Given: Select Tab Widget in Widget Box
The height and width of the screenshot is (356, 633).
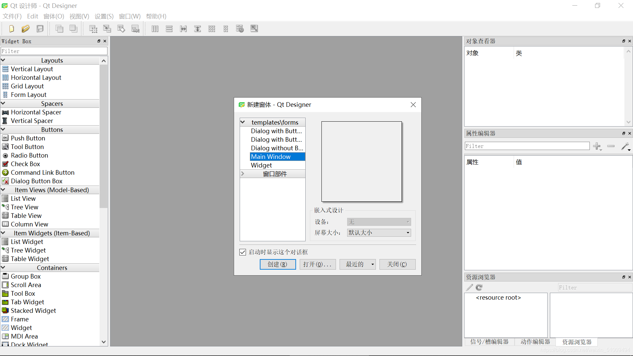Looking at the screenshot, I should pyautogui.click(x=27, y=302).
